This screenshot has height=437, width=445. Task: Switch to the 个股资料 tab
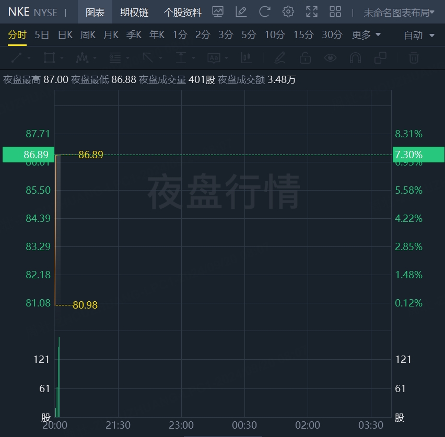[x=183, y=12]
